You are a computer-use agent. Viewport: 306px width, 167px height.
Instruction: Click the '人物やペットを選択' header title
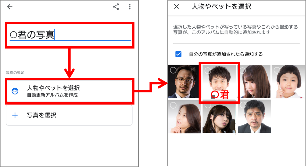click(221, 7)
